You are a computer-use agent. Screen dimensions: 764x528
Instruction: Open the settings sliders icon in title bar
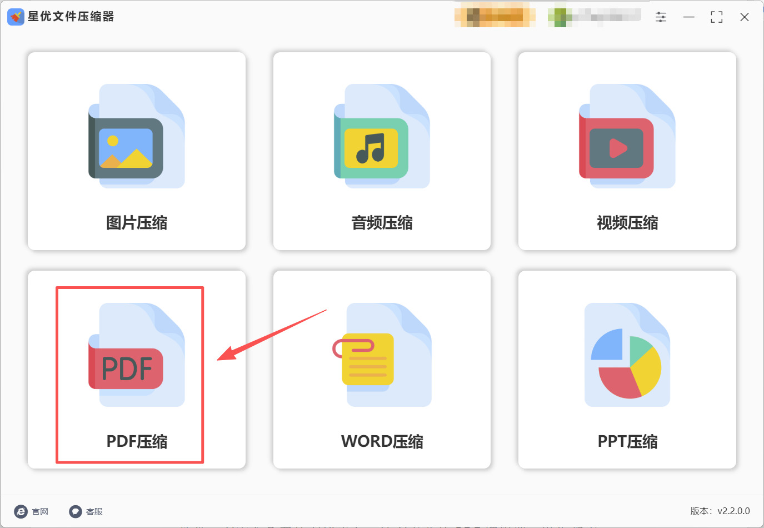(661, 17)
